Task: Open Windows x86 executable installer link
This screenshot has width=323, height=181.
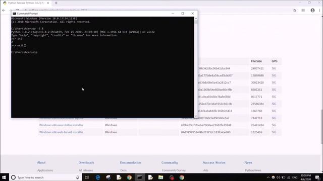Action: tap(61, 125)
